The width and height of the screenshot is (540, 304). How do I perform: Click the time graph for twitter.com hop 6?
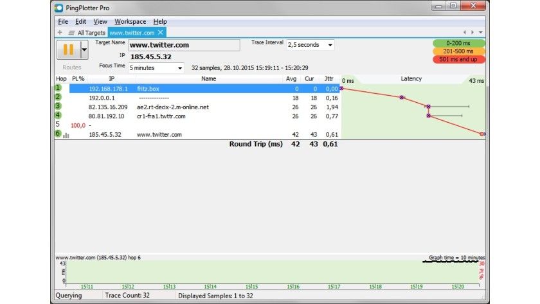pyautogui.click(x=272, y=272)
